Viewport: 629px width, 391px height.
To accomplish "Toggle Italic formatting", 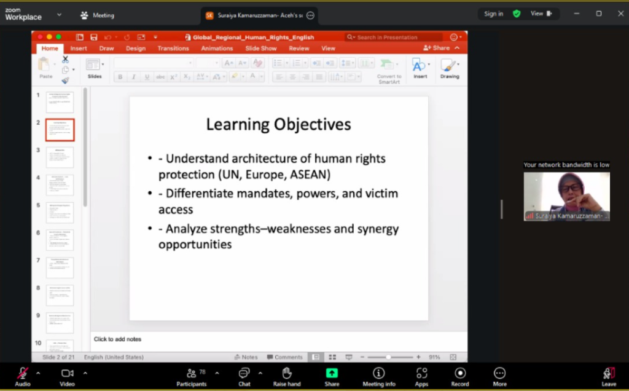I will pos(133,77).
